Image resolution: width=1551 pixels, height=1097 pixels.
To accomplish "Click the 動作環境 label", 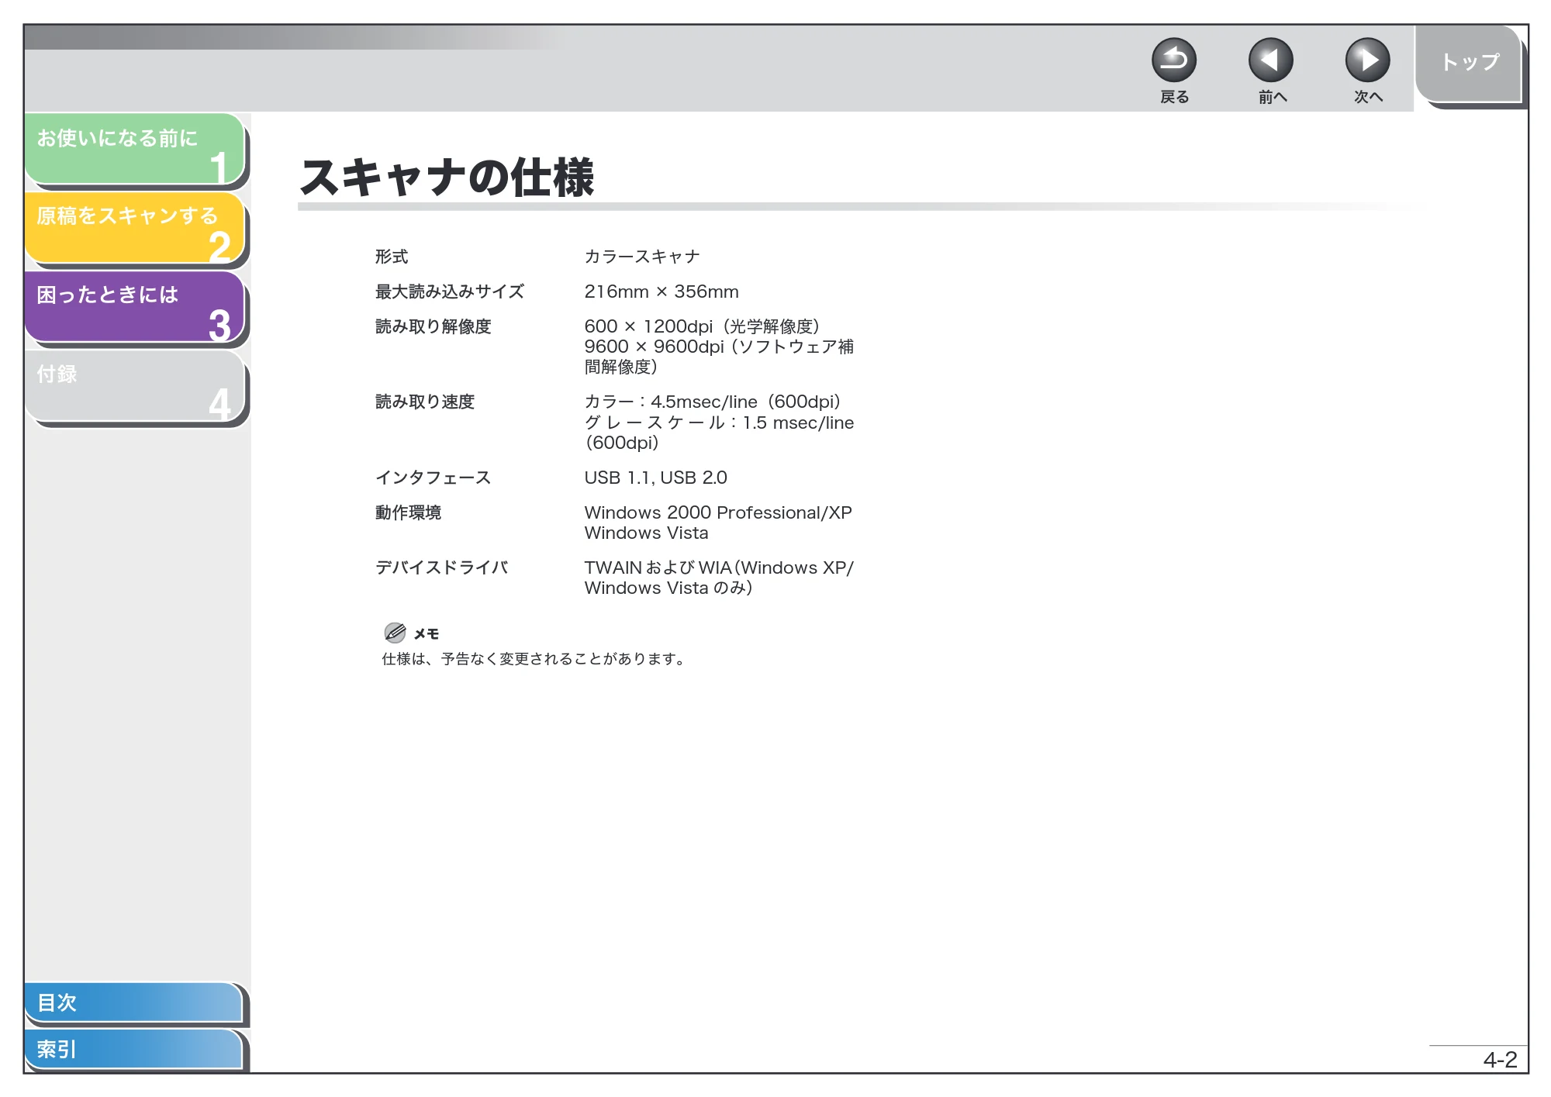I will (409, 512).
